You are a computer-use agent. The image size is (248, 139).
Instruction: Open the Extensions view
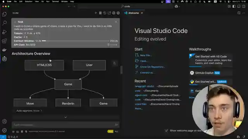(x=4, y=41)
